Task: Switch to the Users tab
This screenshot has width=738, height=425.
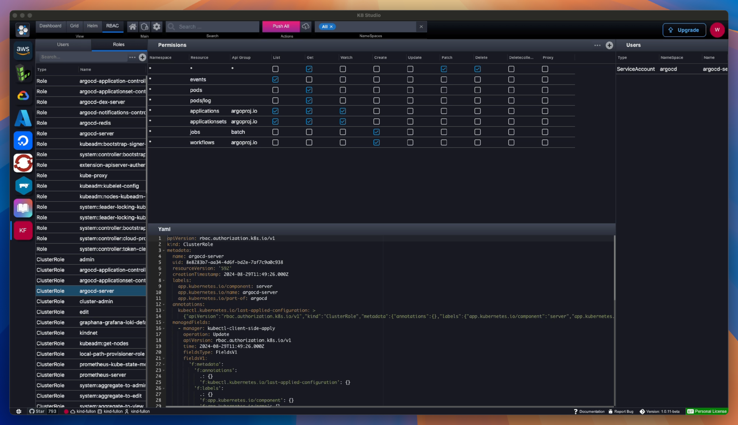Action: tap(63, 45)
